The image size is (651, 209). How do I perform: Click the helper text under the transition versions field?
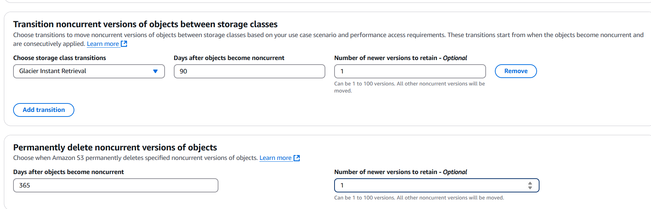pyautogui.click(x=410, y=87)
